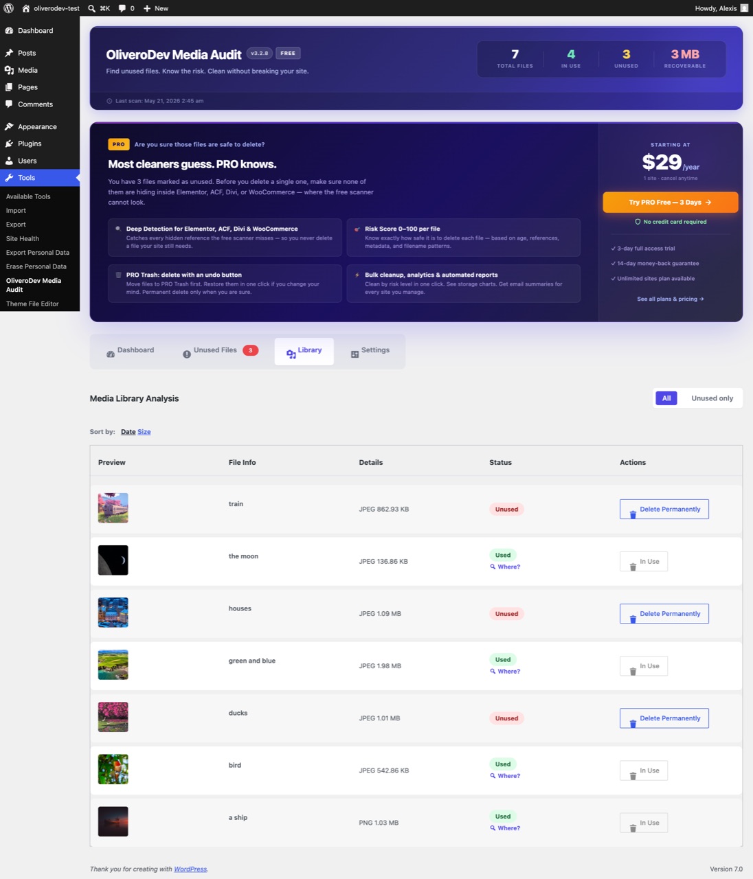Delete the houses file permanently
This screenshot has width=753, height=879.
(x=664, y=614)
